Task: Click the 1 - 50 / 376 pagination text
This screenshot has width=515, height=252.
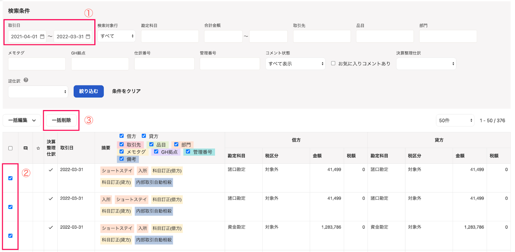Action: [492, 121]
